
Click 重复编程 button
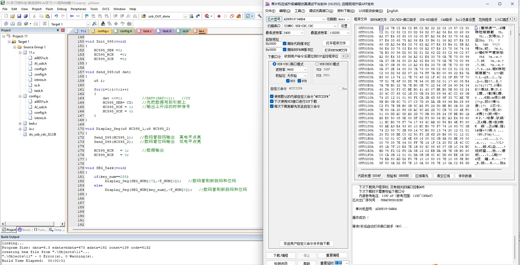(x=333, y=255)
